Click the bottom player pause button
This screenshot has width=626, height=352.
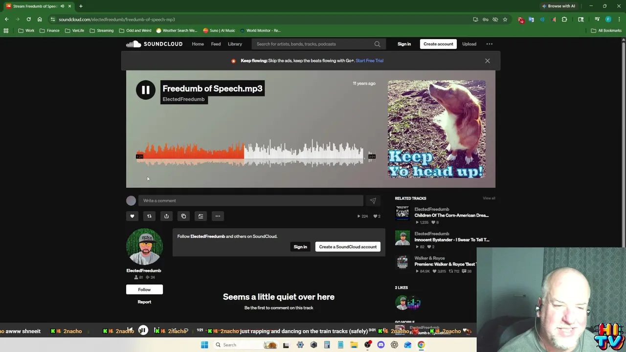(143, 331)
